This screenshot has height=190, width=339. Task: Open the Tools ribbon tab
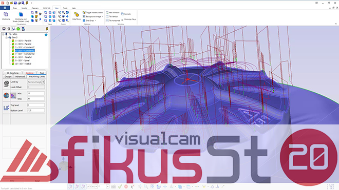65,8
